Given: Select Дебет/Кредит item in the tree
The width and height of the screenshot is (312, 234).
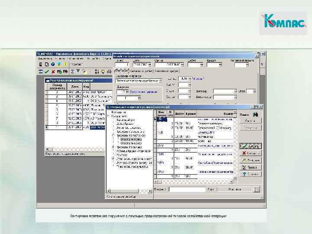Looking at the screenshot, I should pyautogui.click(x=125, y=124).
